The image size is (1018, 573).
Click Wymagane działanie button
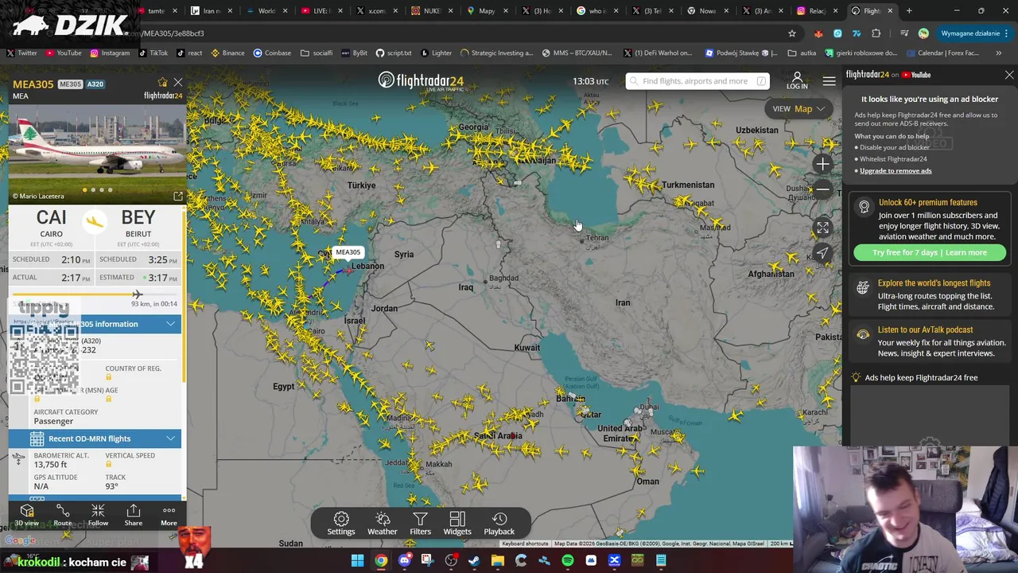[974, 33]
